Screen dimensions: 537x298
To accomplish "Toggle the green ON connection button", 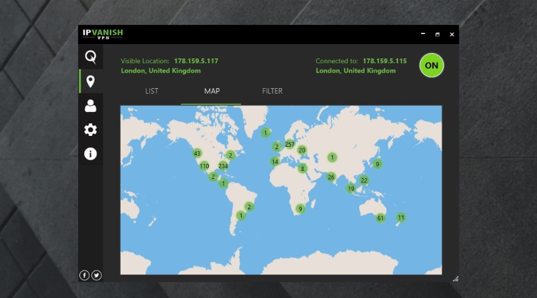I will click(431, 66).
